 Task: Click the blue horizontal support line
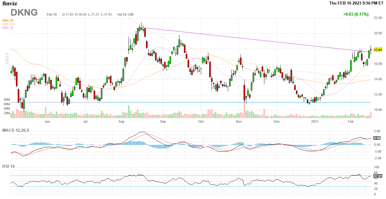(181, 102)
